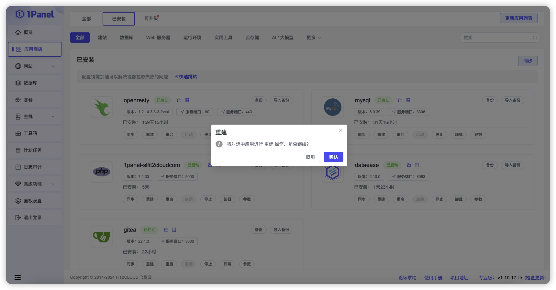Click openresty 导入备份 button
Image resolution: width=556 pixels, height=290 pixels.
[282, 100]
